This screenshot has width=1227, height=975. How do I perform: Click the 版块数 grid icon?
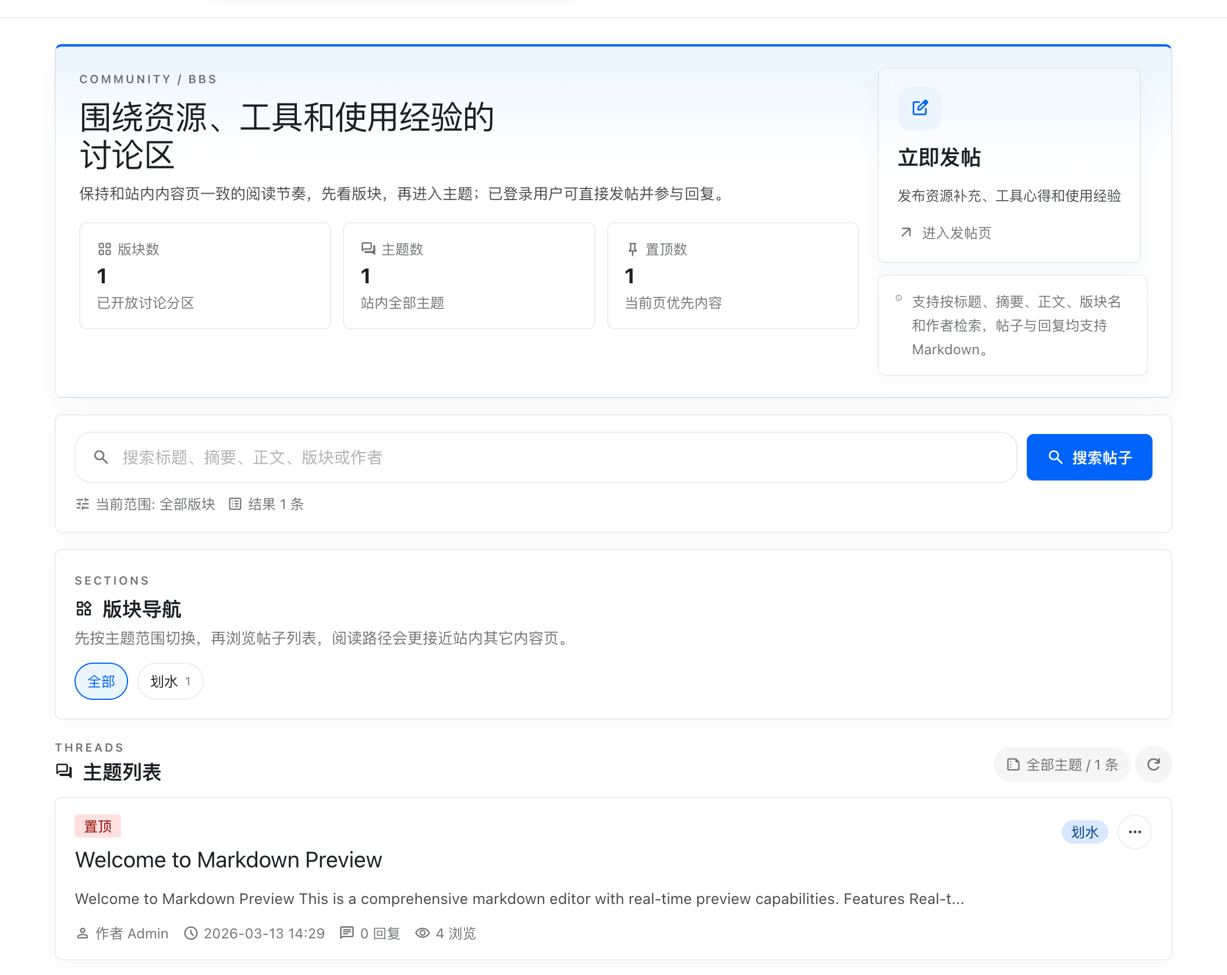tap(105, 249)
